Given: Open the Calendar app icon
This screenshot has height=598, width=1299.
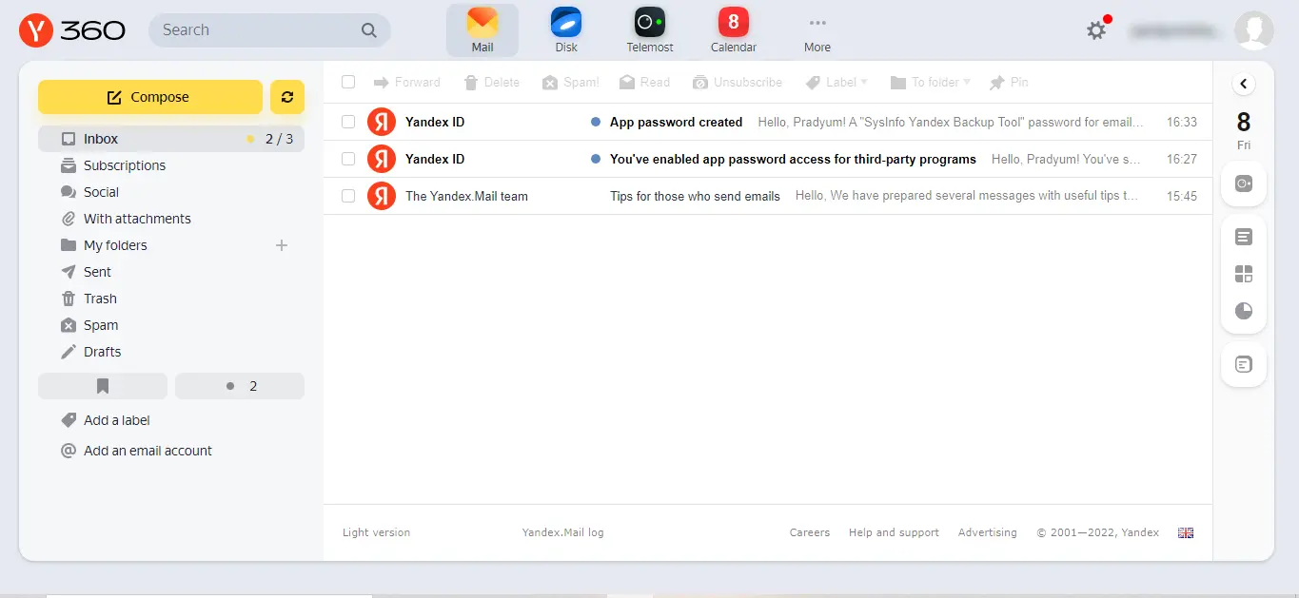Looking at the screenshot, I should pyautogui.click(x=734, y=30).
